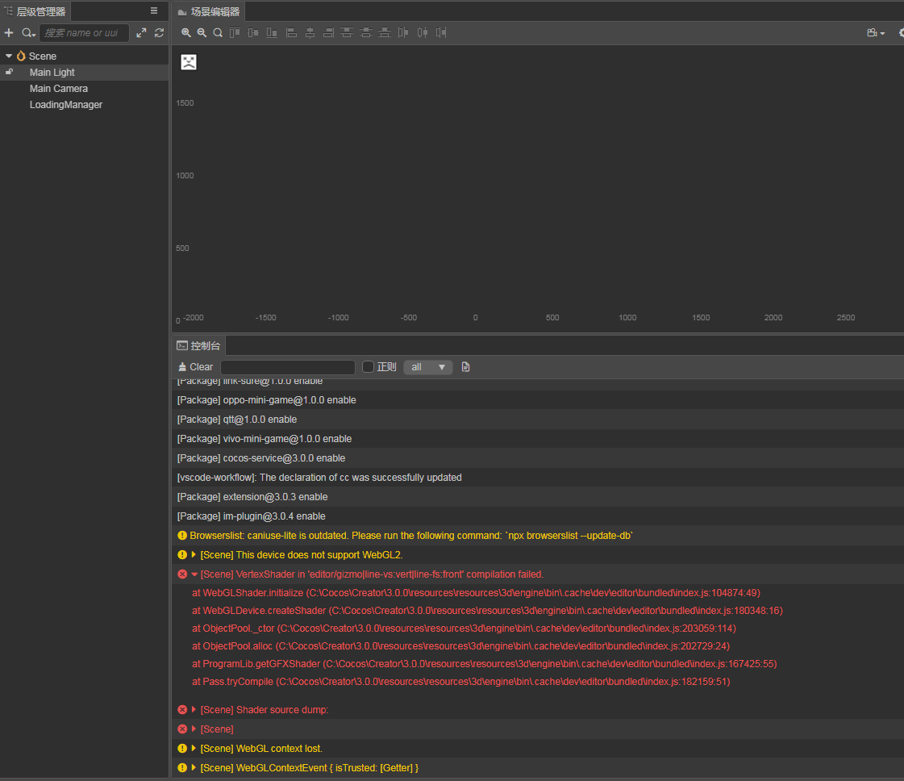Focus the console filter text field

[288, 367]
